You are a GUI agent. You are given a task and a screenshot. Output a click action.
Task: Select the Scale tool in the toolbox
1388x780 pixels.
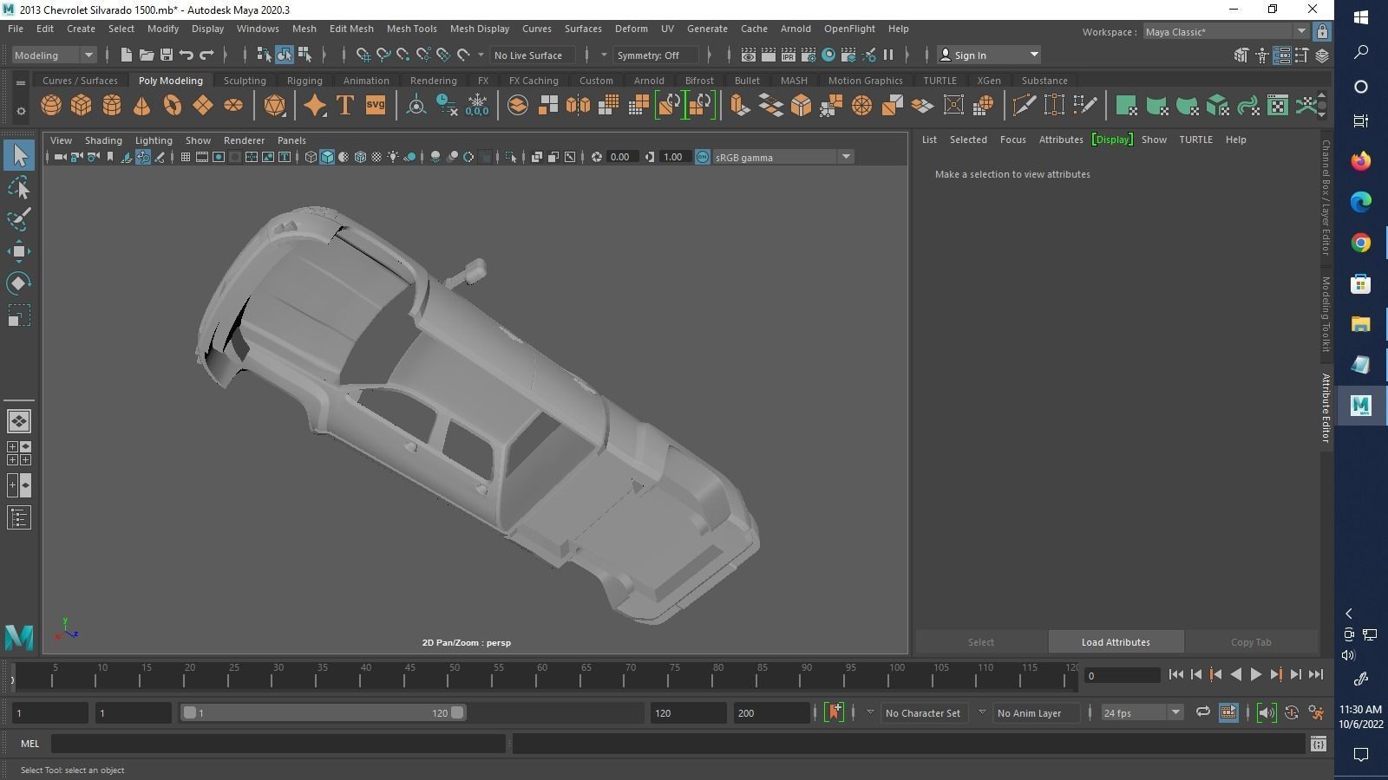19,315
